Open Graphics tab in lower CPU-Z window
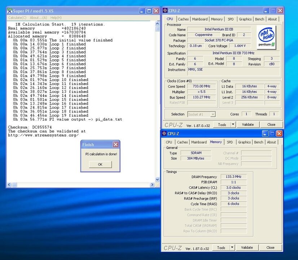 [244, 142]
